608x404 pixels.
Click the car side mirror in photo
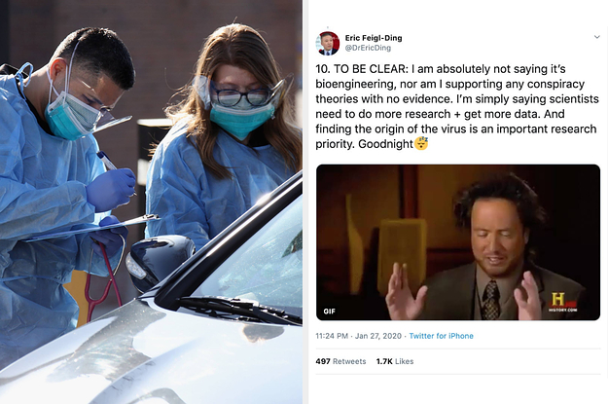click(x=160, y=261)
